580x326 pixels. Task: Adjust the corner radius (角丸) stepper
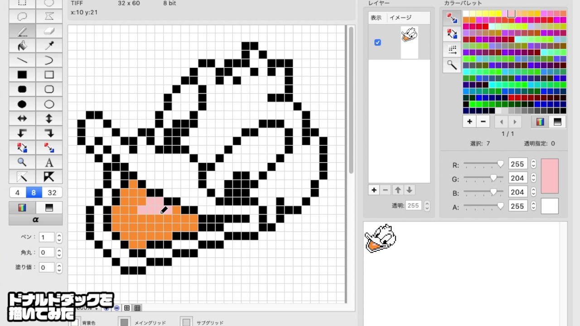[x=59, y=252]
